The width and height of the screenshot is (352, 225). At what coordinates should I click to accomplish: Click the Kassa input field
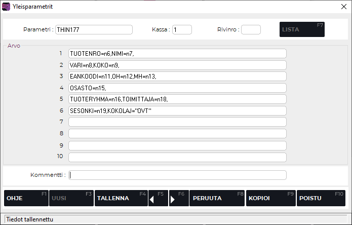click(x=182, y=29)
